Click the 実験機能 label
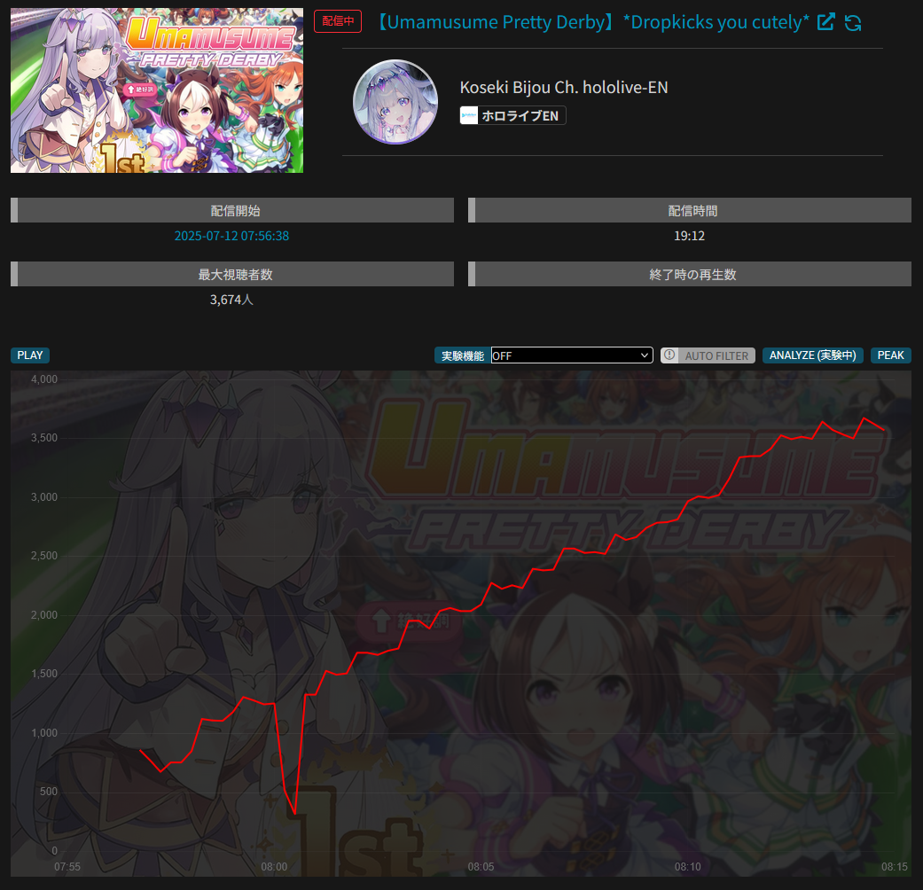923x890 pixels. tap(463, 355)
